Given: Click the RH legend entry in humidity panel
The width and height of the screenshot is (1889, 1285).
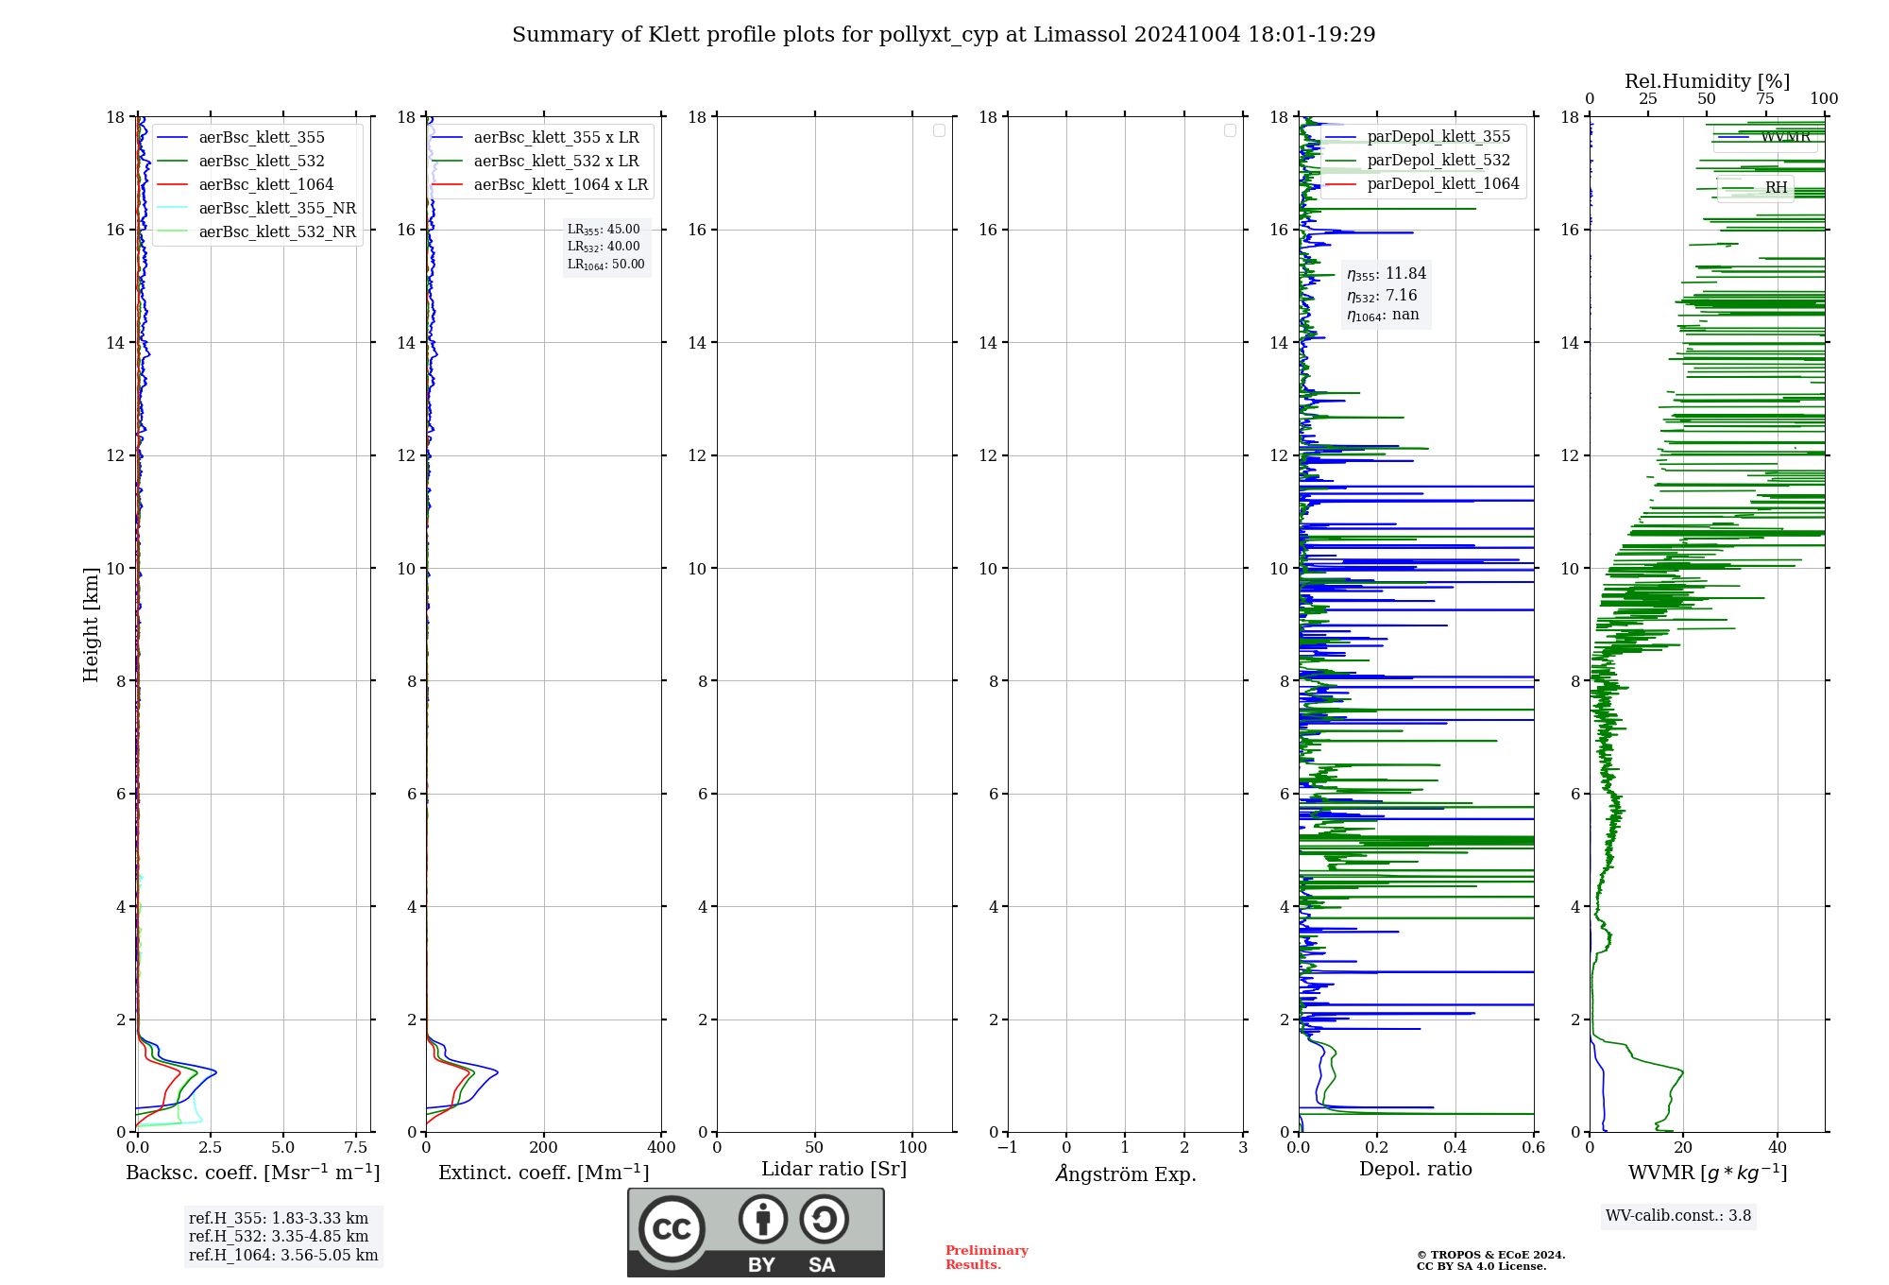Looking at the screenshot, I should 1775,188.
